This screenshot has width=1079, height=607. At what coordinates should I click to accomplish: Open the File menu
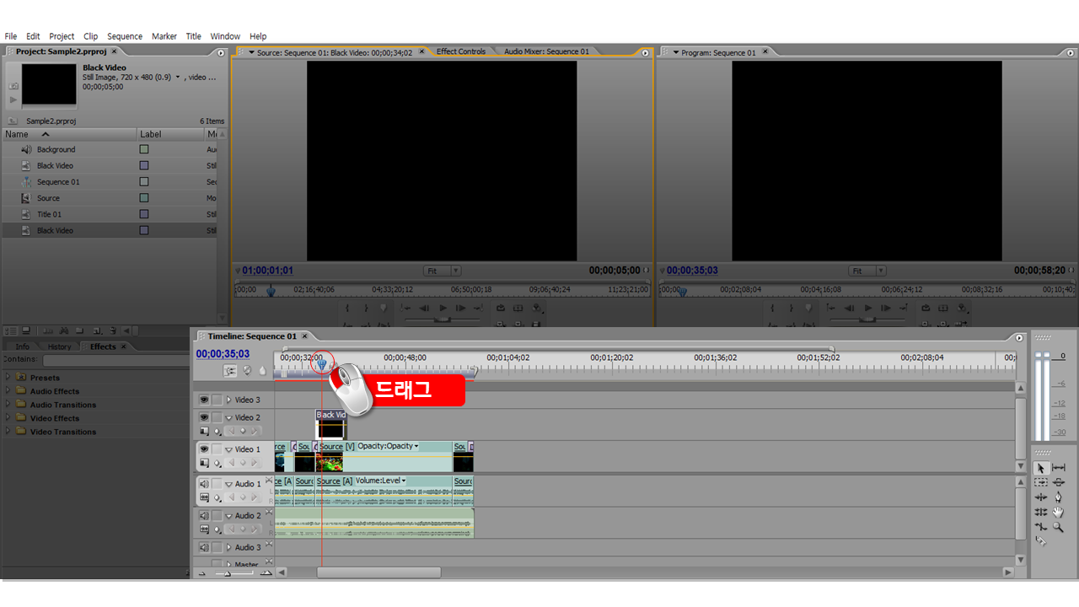(x=11, y=36)
